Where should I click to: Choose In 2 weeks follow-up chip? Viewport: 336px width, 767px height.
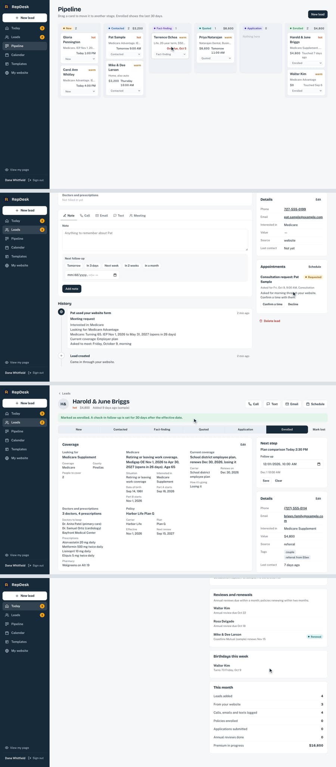coord(132,266)
